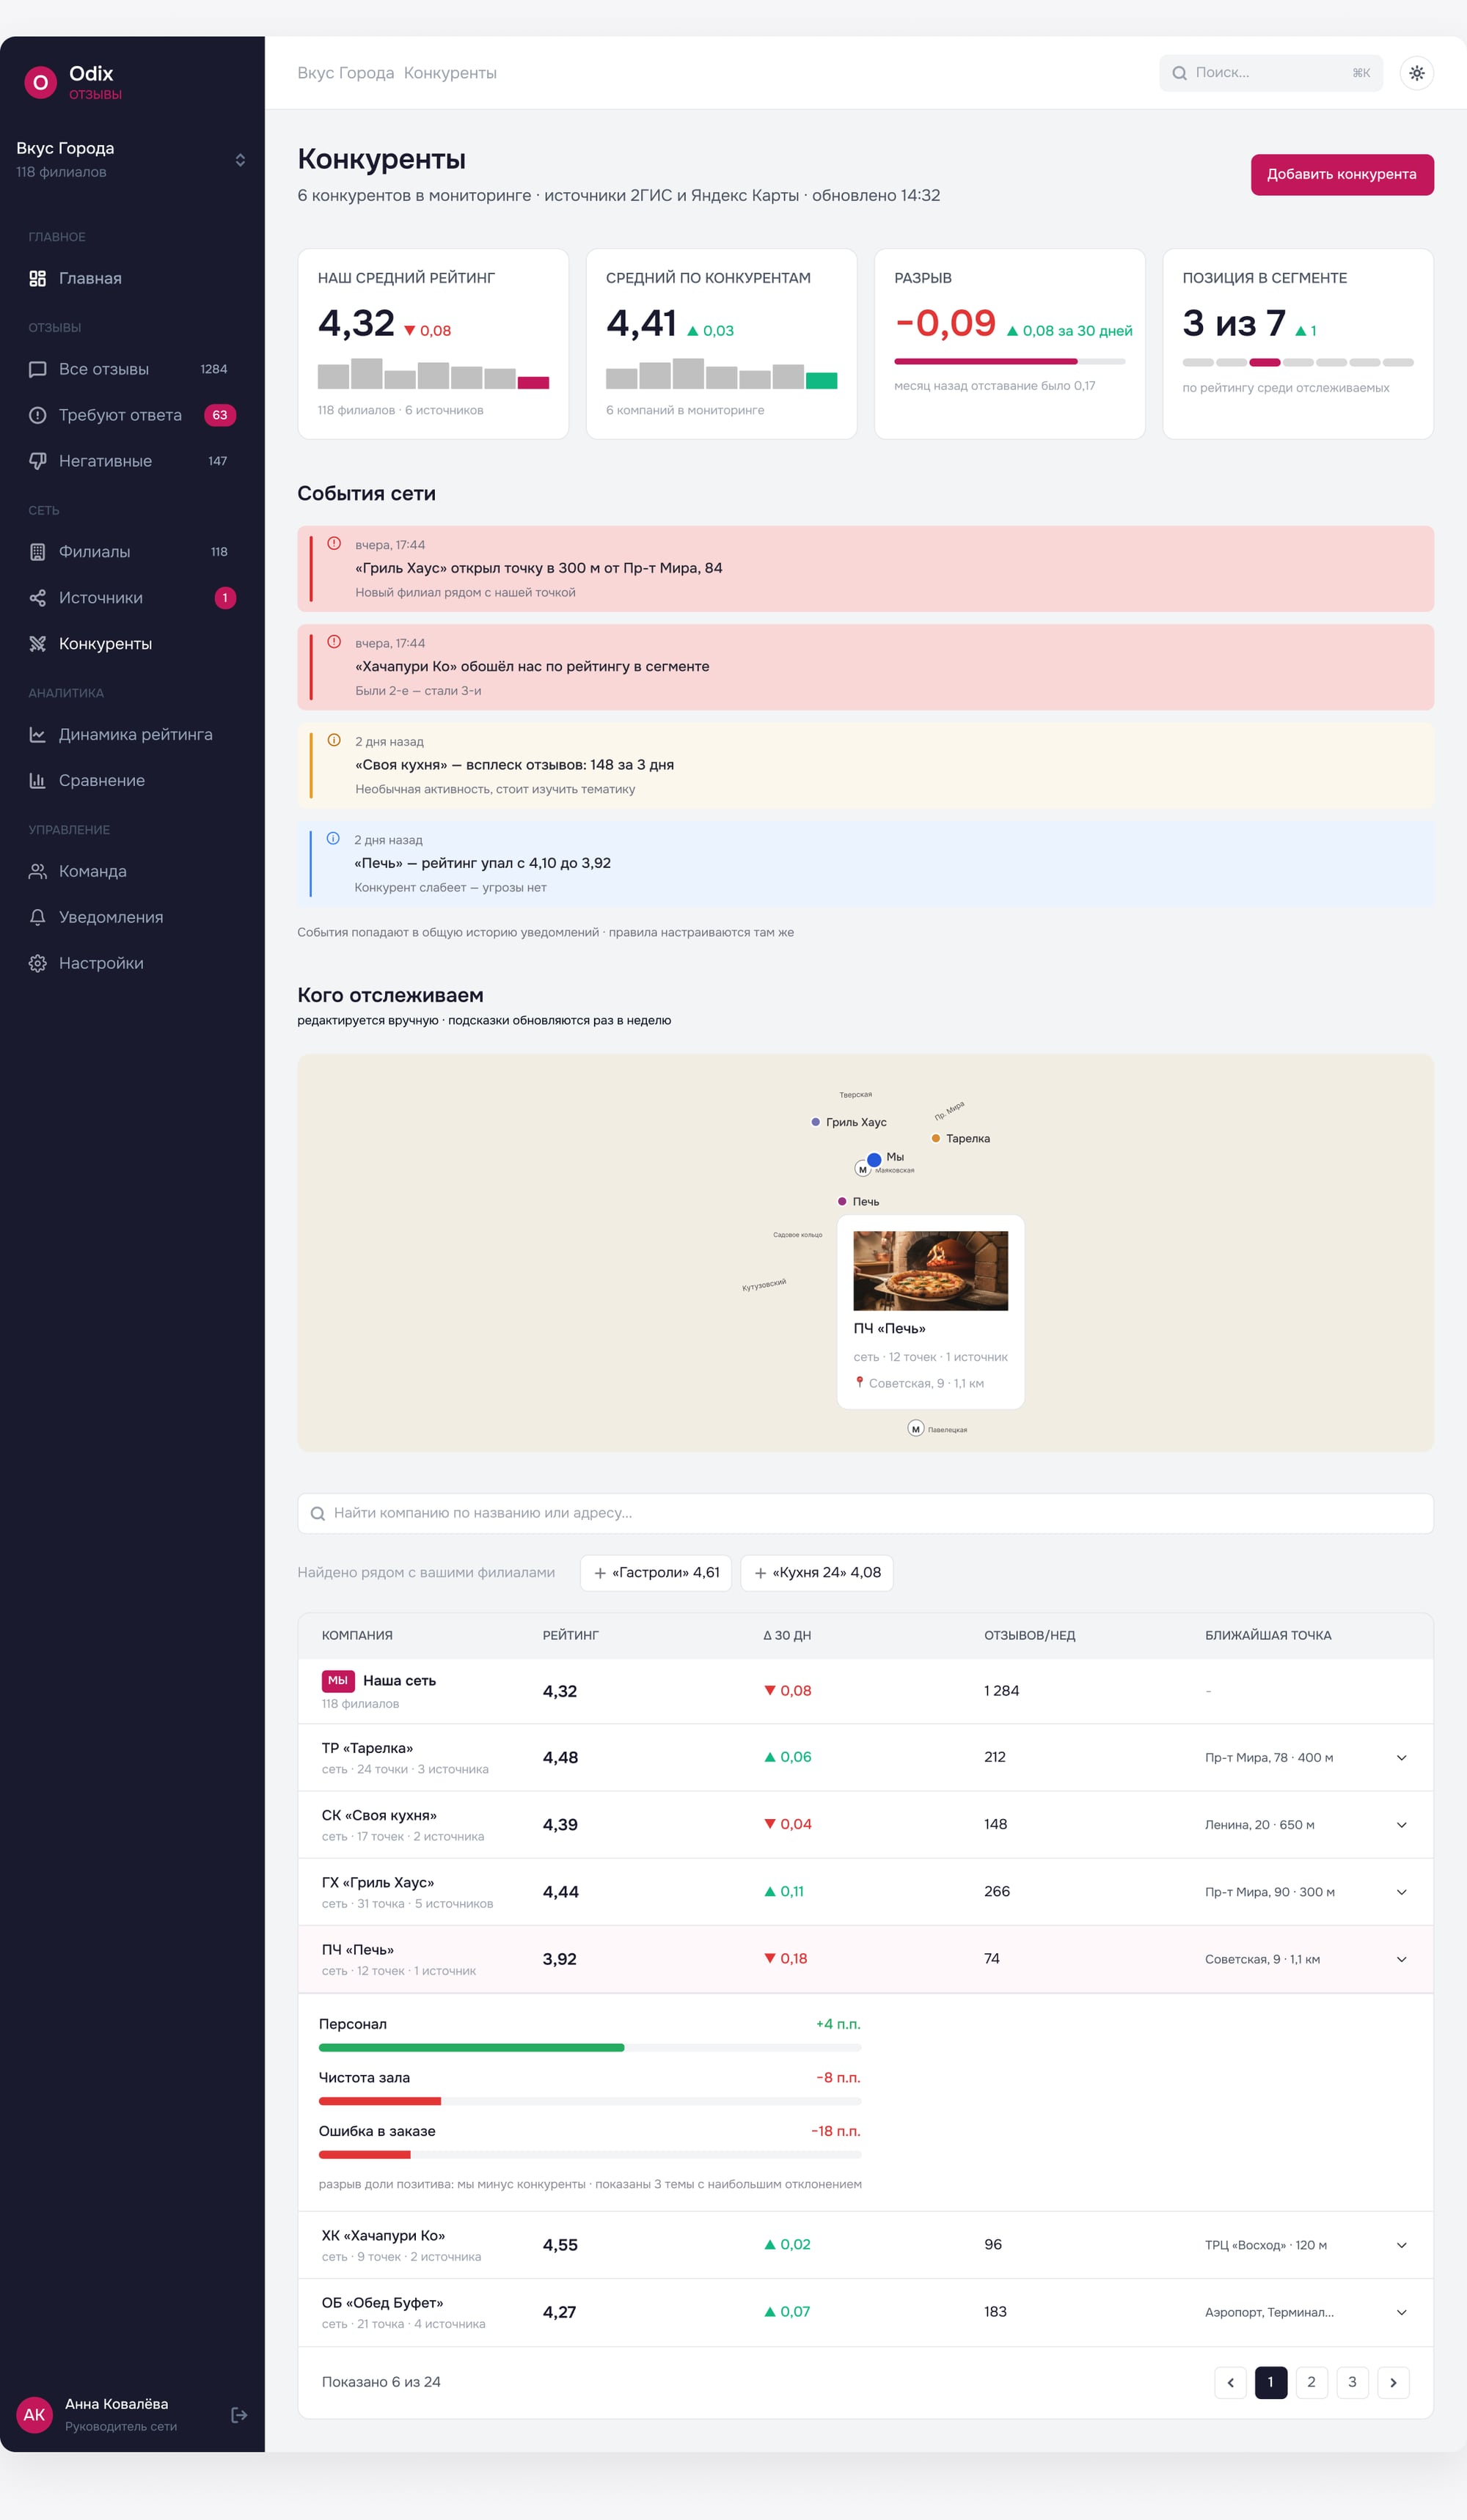
Task: Expand the СК «Своя кухня» row
Action: [x=1401, y=1825]
